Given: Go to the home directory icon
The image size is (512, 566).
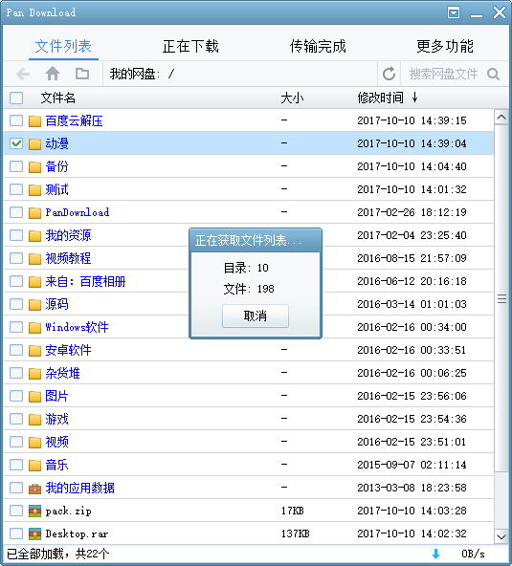Looking at the screenshot, I should [x=53, y=74].
